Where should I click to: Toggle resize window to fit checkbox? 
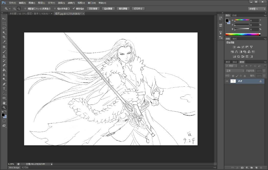tap(25, 8)
